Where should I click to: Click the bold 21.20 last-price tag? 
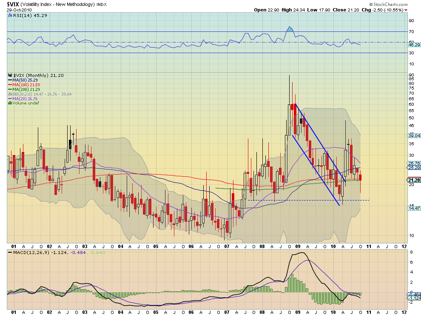(414, 180)
